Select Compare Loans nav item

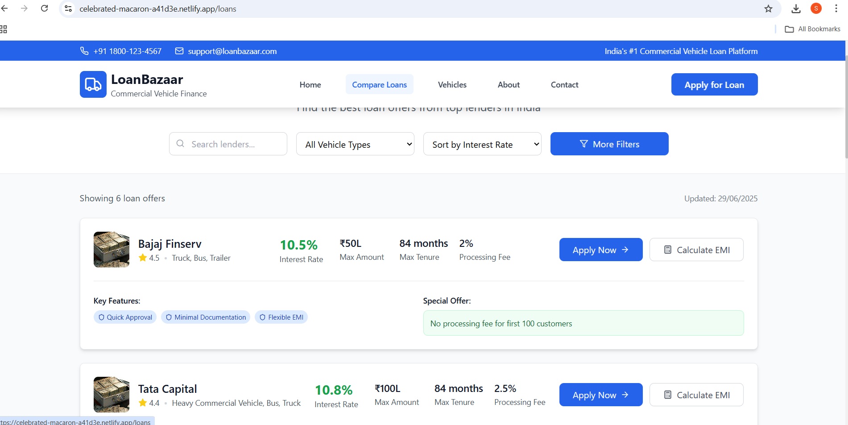tap(380, 84)
